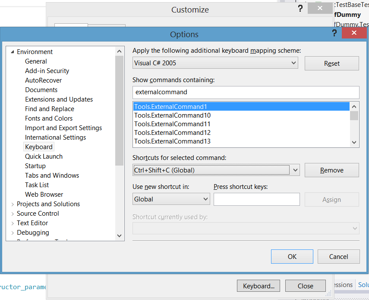Open the Shortcut currently used by dropdown
The image size is (369, 300).
(x=355, y=228)
